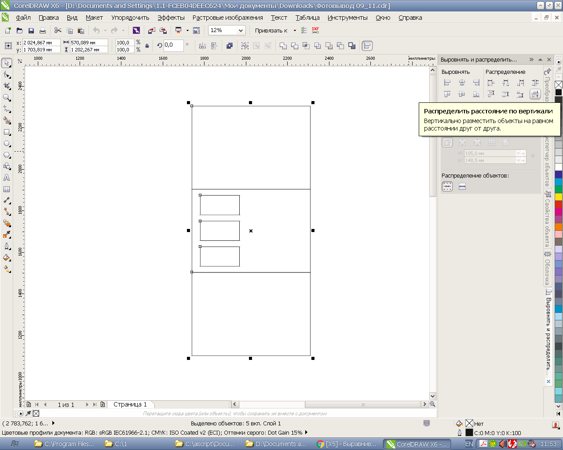Viewport: 563px width, 450px height.
Task: Select extent of page distribution option
Action: (x=462, y=187)
